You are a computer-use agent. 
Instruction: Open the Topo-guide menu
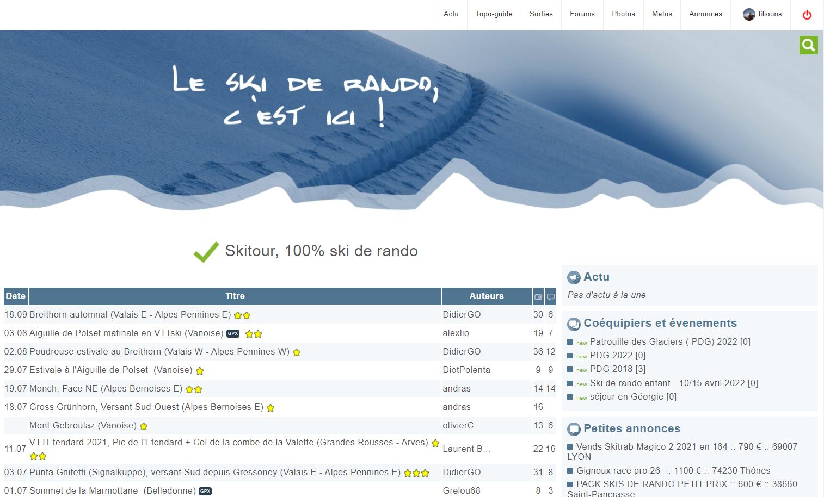pos(494,14)
